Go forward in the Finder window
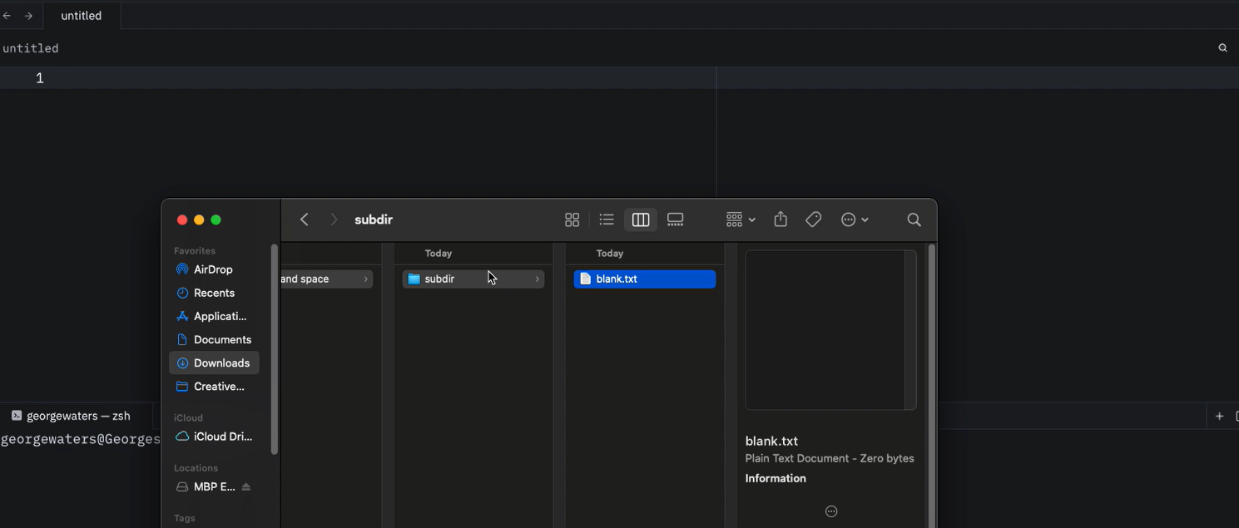The height and width of the screenshot is (528, 1239). 334,220
